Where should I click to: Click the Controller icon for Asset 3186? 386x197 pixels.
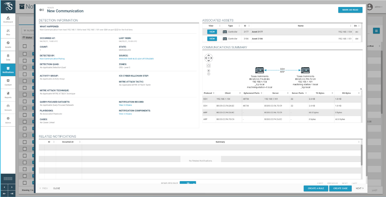(225, 39)
